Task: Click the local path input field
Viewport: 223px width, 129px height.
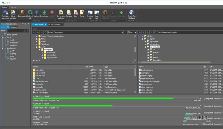Action: pos(84,33)
